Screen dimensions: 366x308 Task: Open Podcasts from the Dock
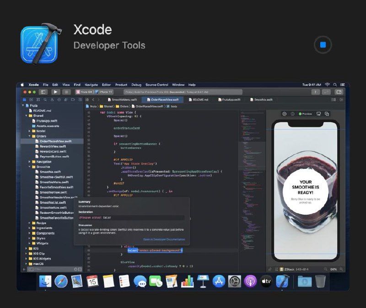[250, 281]
